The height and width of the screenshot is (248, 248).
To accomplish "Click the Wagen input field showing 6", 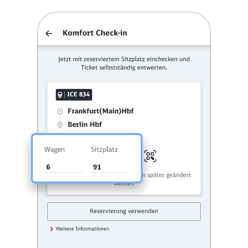I will [64, 167].
